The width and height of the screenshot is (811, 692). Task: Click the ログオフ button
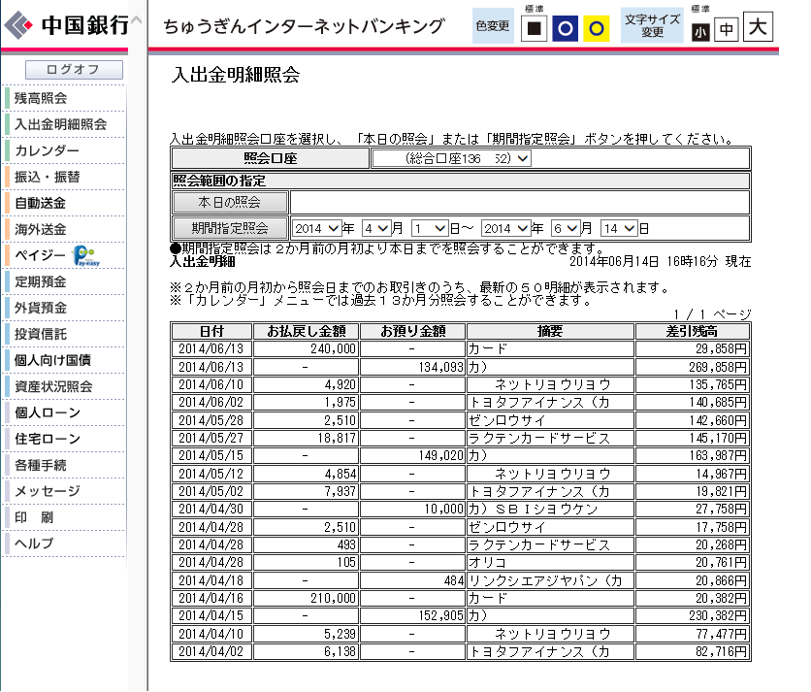tap(74, 69)
